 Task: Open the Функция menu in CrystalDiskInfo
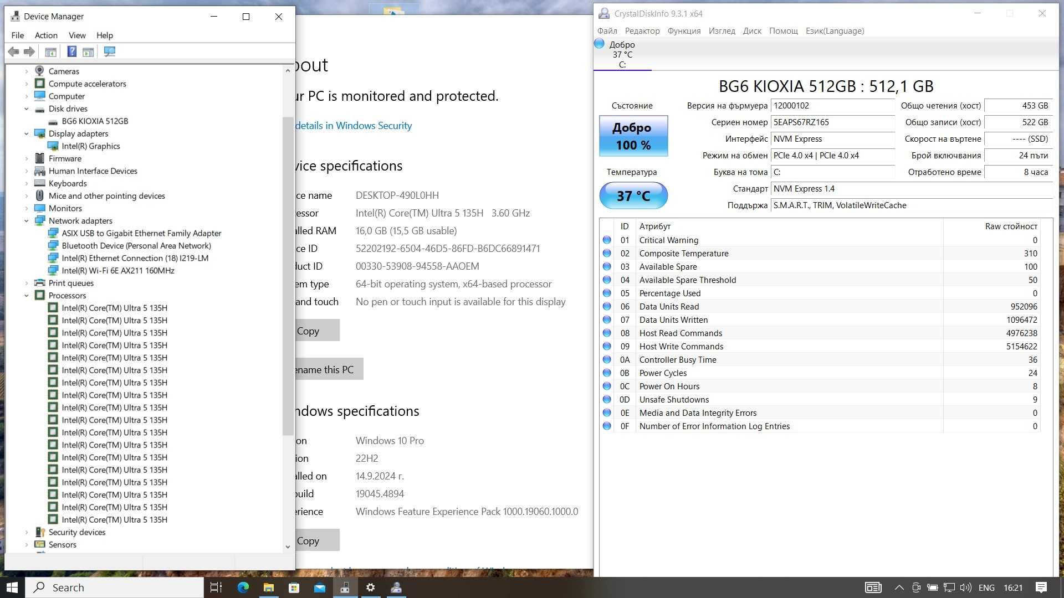pos(684,31)
